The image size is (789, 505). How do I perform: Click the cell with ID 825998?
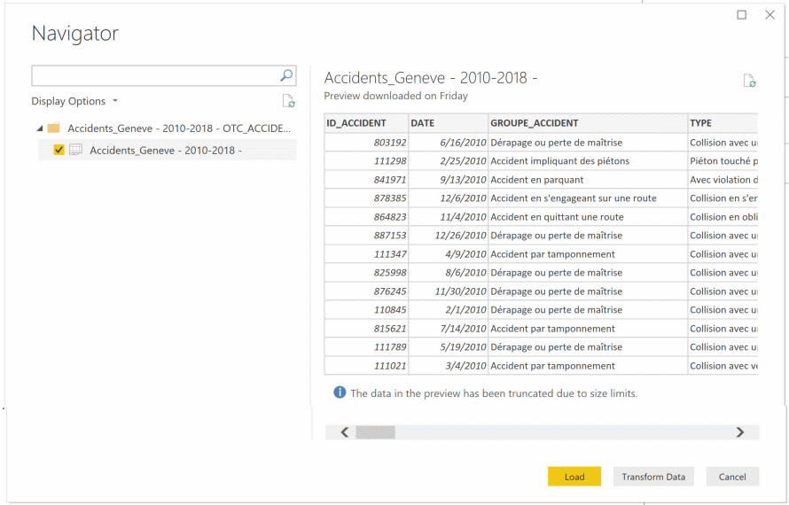tap(366, 273)
